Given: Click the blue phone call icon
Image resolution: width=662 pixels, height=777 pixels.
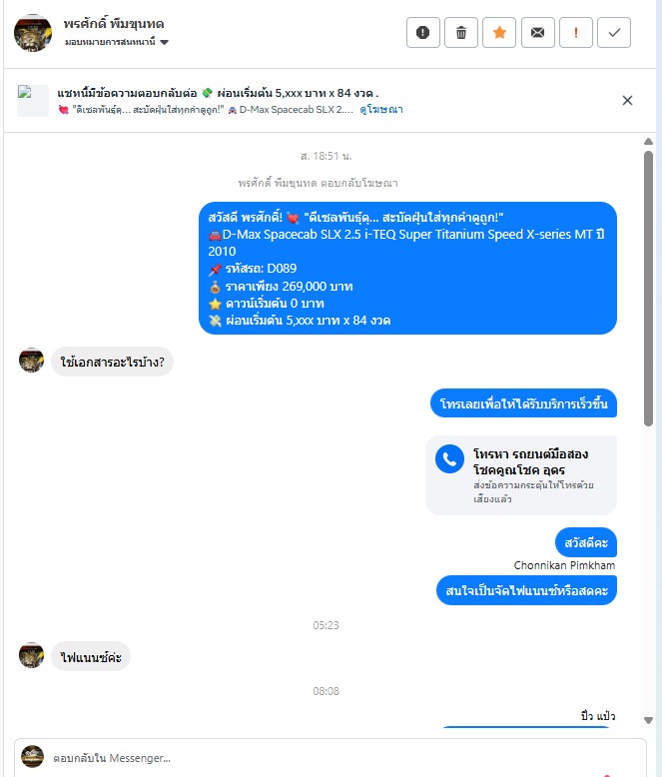Looking at the screenshot, I should pos(449,459).
